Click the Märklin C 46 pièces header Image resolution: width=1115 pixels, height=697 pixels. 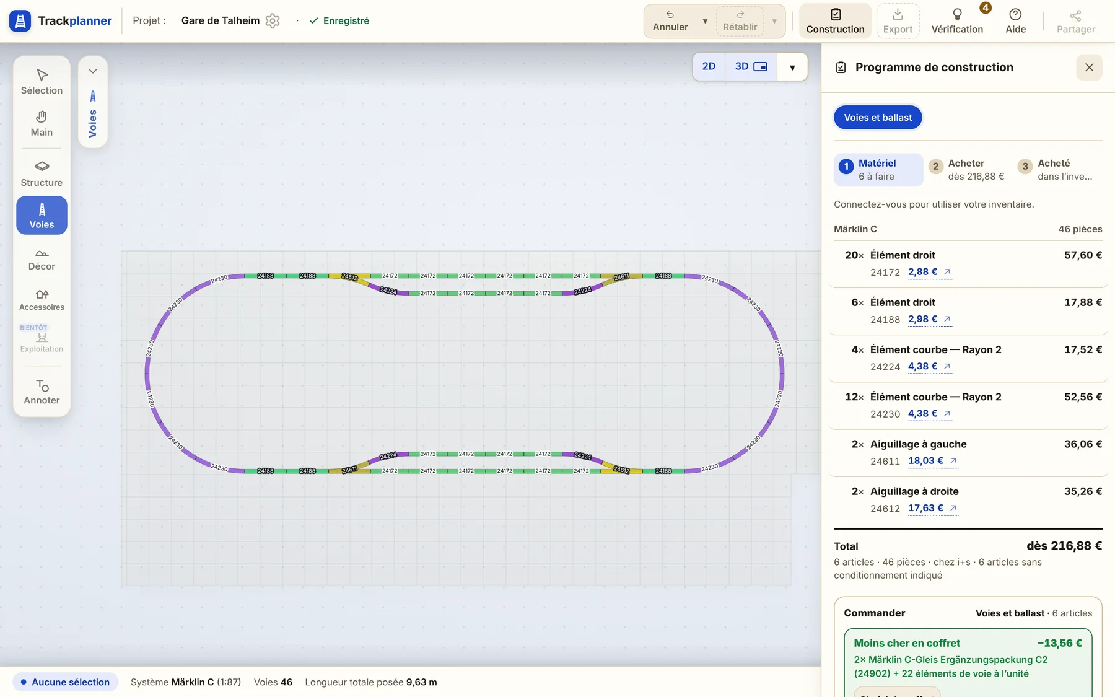(968, 229)
